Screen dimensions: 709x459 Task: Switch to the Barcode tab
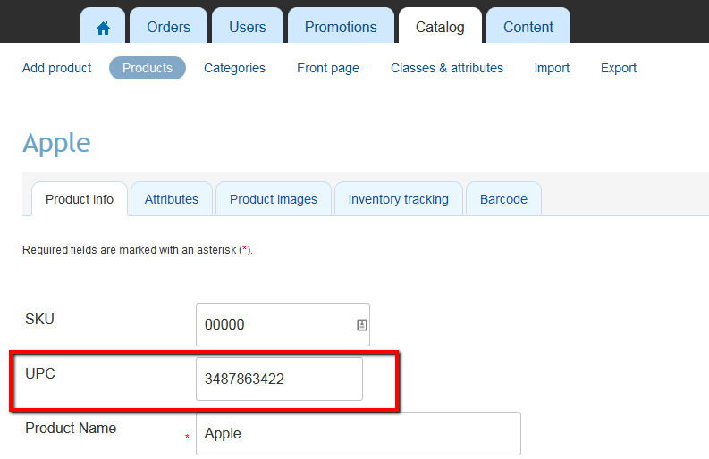[503, 199]
